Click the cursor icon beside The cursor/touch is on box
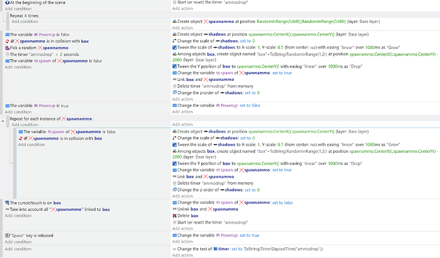 [x=7, y=203]
